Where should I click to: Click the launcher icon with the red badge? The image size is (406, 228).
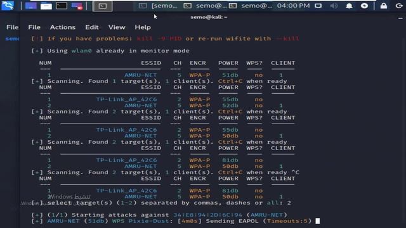coord(77,6)
